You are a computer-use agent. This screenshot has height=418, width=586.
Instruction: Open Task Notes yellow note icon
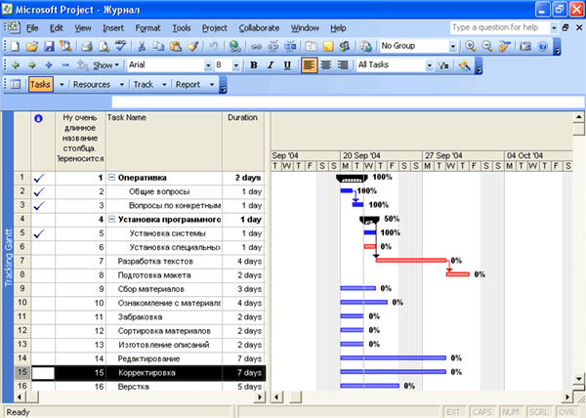[x=328, y=46]
